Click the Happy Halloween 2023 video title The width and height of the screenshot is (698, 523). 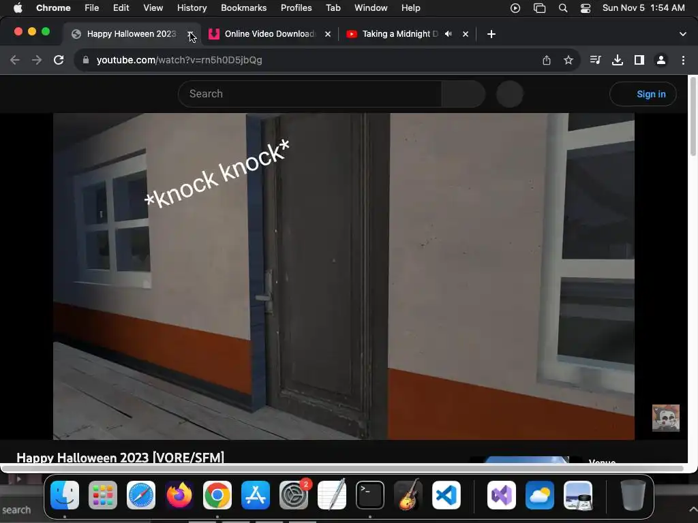tap(120, 457)
